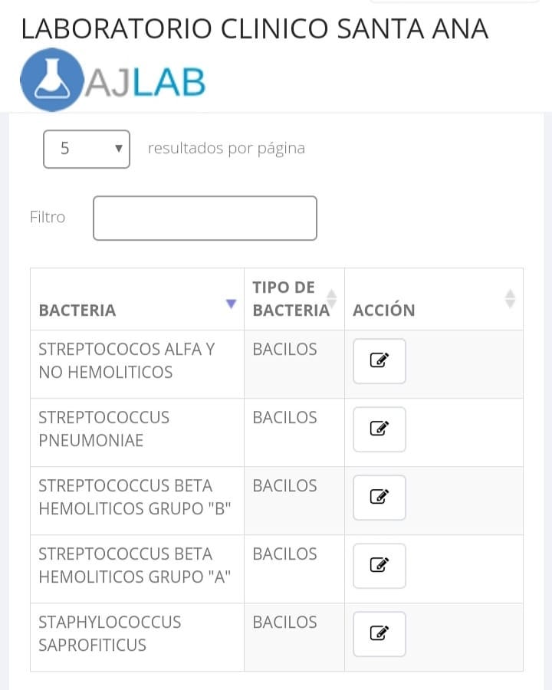The width and height of the screenshot is (552, 690).
Task: Click Streptococos Alfa y No Hemoliticos name
Action: (127, 361)
